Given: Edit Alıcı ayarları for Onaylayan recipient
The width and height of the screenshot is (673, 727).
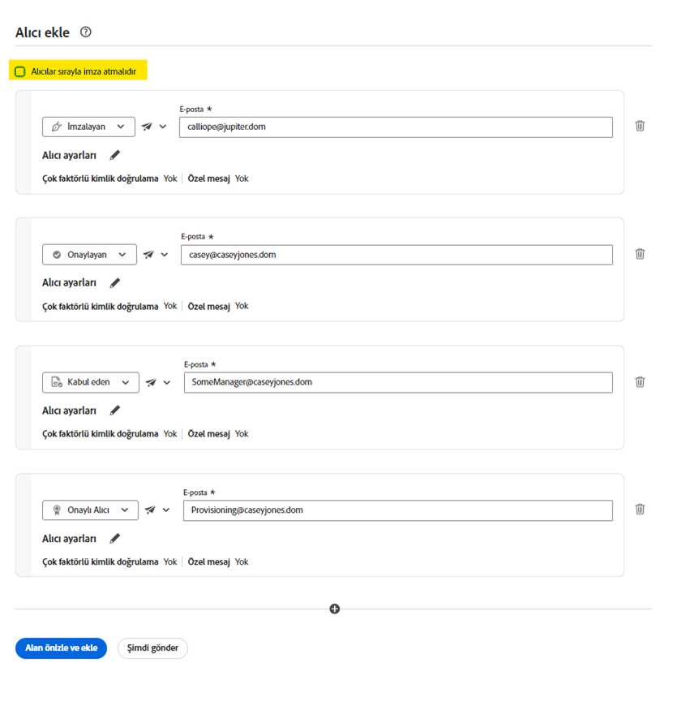Looking at the screenshot, I should pos(115,283).
